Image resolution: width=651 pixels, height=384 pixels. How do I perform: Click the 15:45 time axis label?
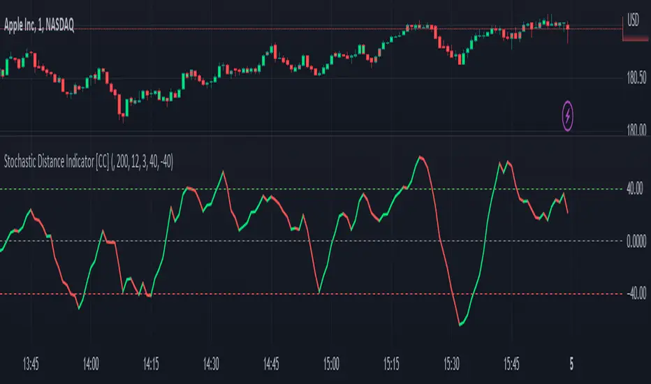[x=511, y=364]
